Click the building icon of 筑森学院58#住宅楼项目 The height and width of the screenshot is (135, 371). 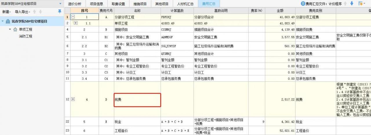tap(8, 21)
